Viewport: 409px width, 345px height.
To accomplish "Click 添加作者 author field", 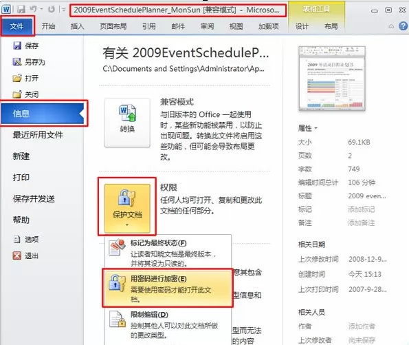I will 362,326.
